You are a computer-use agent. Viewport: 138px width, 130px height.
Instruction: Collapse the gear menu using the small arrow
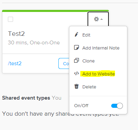coord(102,19)
